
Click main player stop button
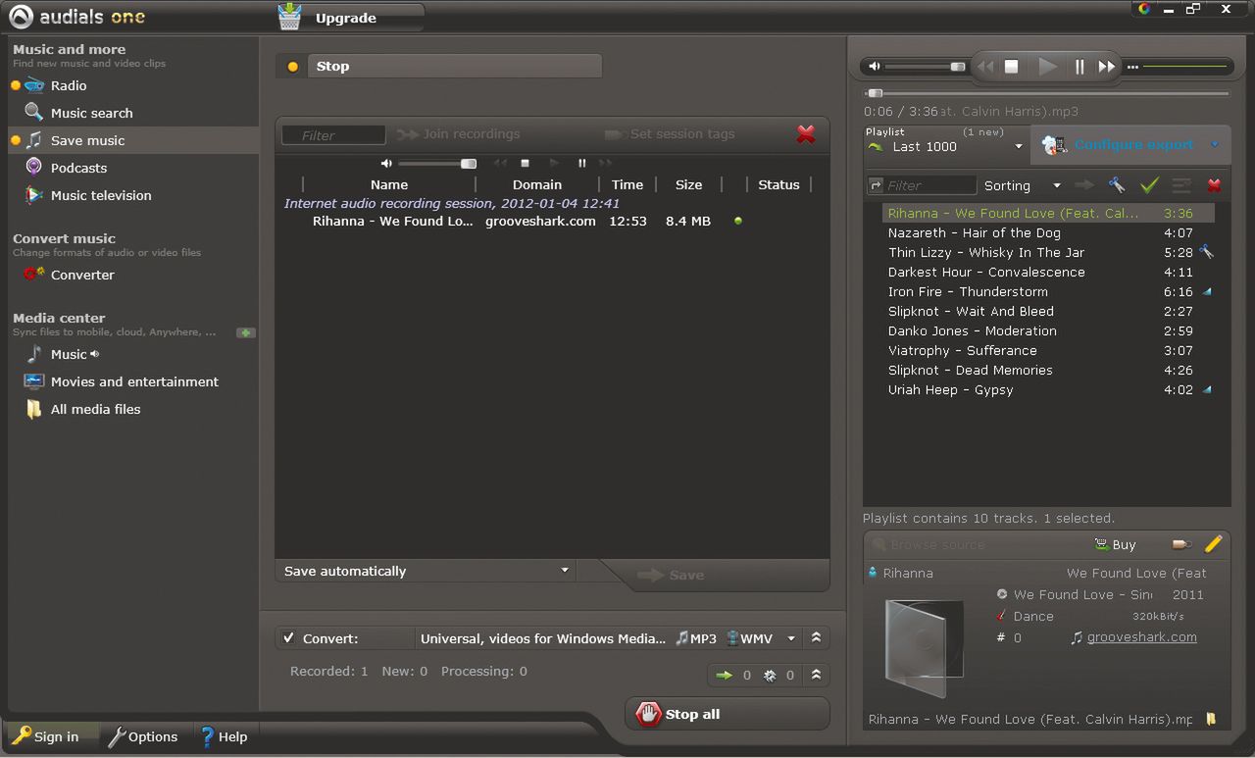1012,67
